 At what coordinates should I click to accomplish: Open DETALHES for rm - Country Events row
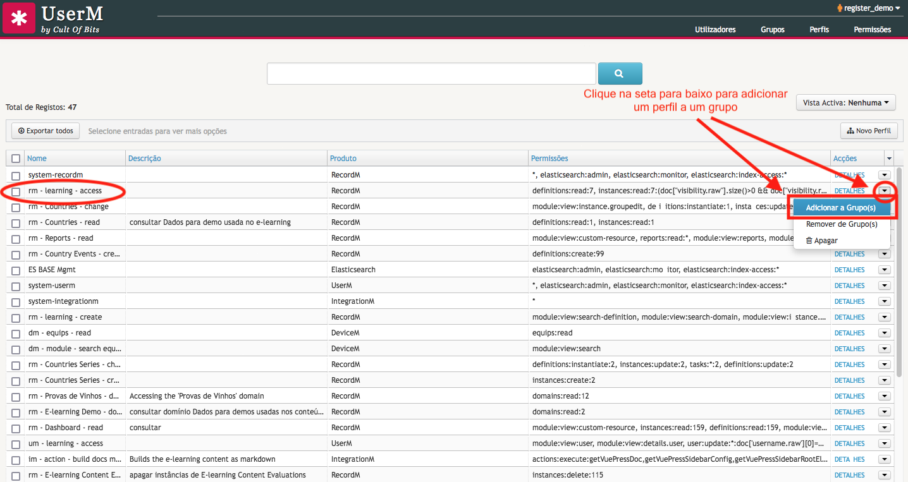850,254
